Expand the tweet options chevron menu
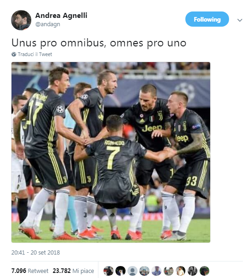247x278 pixels. pos(240,20)
